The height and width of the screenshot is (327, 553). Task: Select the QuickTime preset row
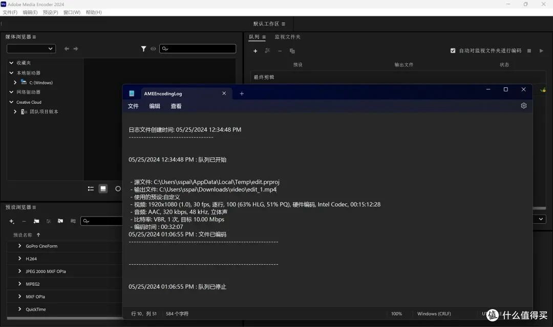[65, 309]
